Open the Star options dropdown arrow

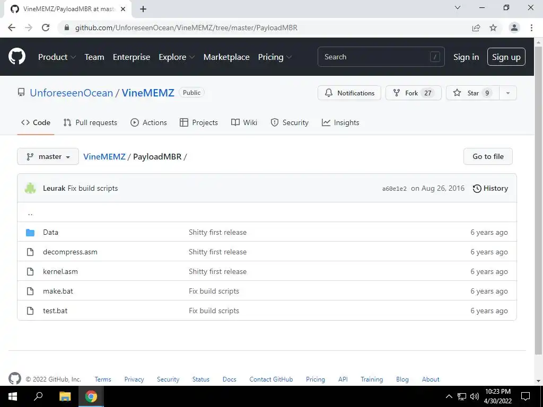pyautogui.click(x=507, y=93)
